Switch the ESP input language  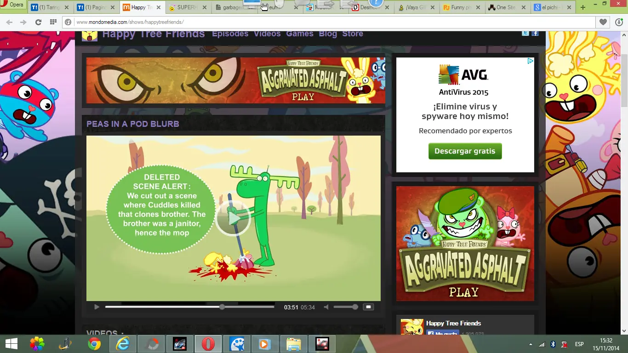[579, 344]
